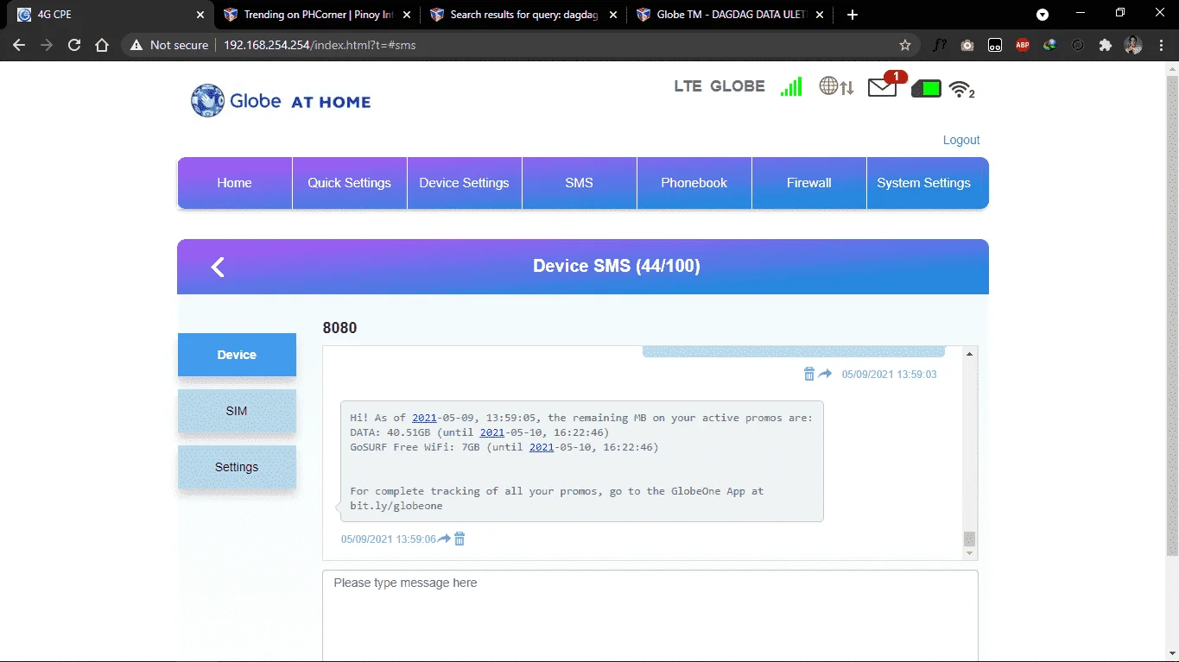Click the WiFi connected devices icon
This screenshot has width=1179, height=662.
tap(961, 89)
